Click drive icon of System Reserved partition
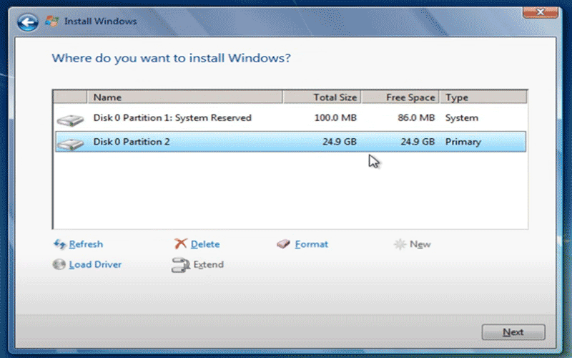This screenshot has height=358, width=572. point(70,120)
